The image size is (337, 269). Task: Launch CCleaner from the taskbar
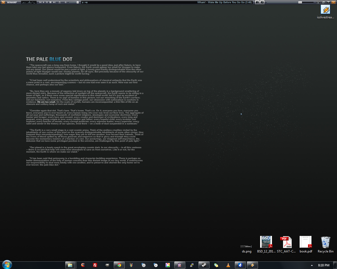click(83, 265)
